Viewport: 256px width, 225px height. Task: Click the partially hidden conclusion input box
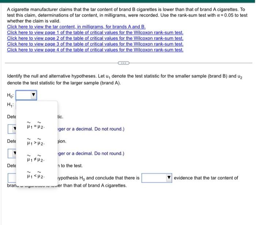(12, 178)
